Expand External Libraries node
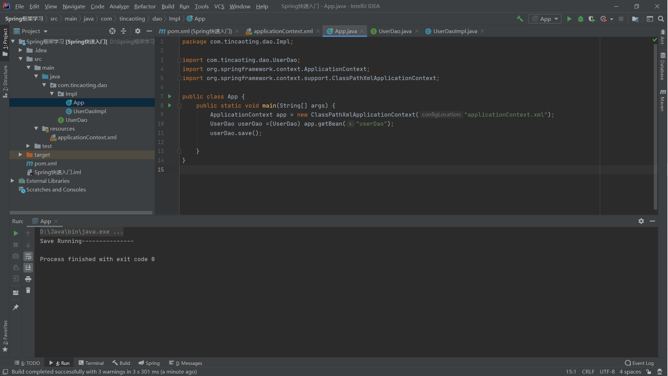668x376 pixels. [x=13, y=181]
